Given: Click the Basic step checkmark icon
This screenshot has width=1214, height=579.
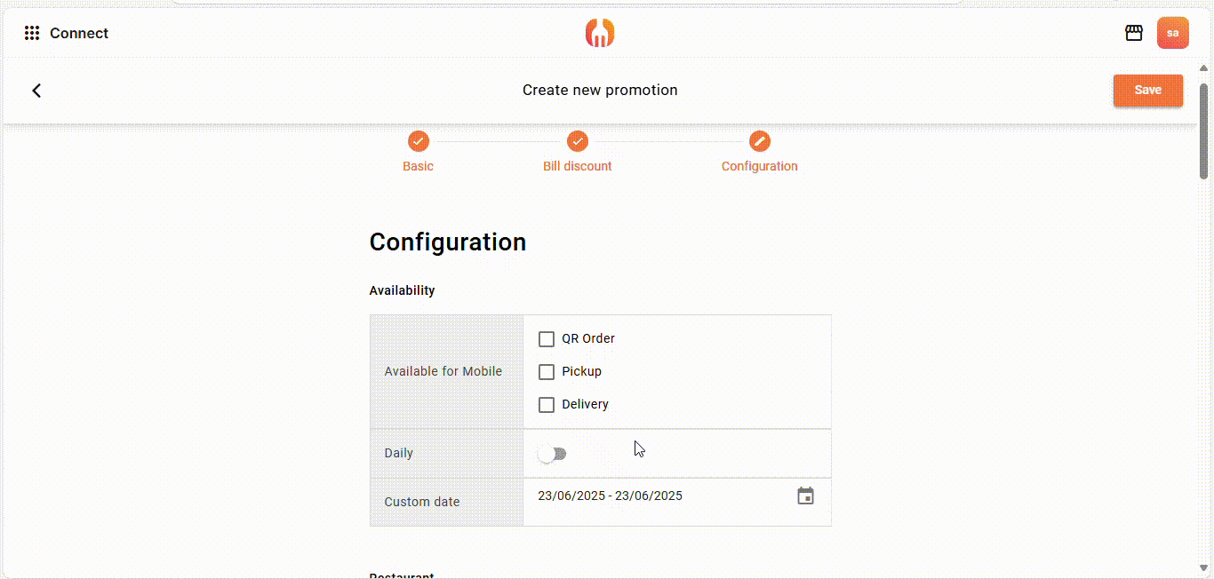Looking at the screenshot, I should pyautogui.click(x=418, y=141).
